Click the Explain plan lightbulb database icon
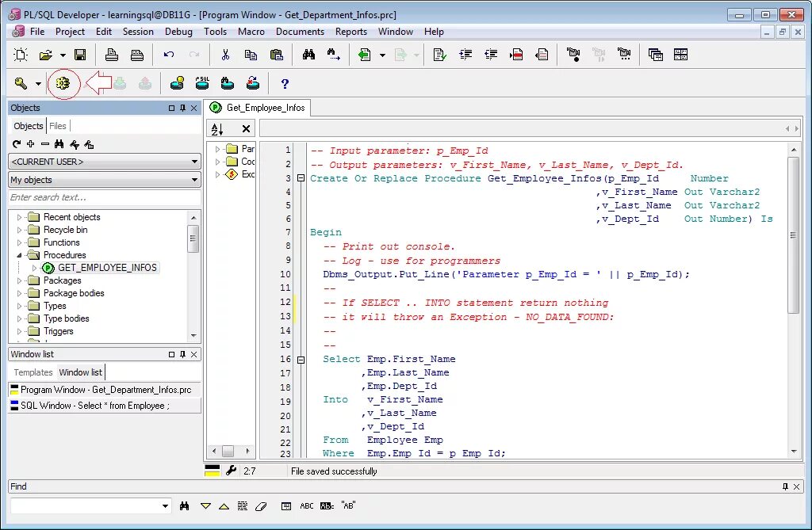Image resolution: width=812 pixels, height=530 pixels. pos(177,83)
